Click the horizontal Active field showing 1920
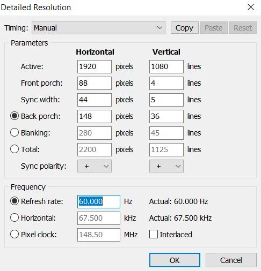The height and width of the screenshot is (271, 261). tap(95, 66)
